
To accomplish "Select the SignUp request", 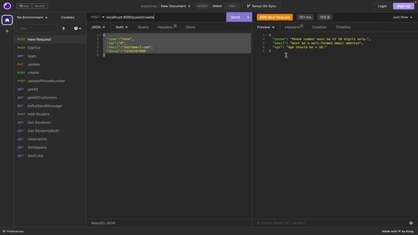I will (50, 48).
